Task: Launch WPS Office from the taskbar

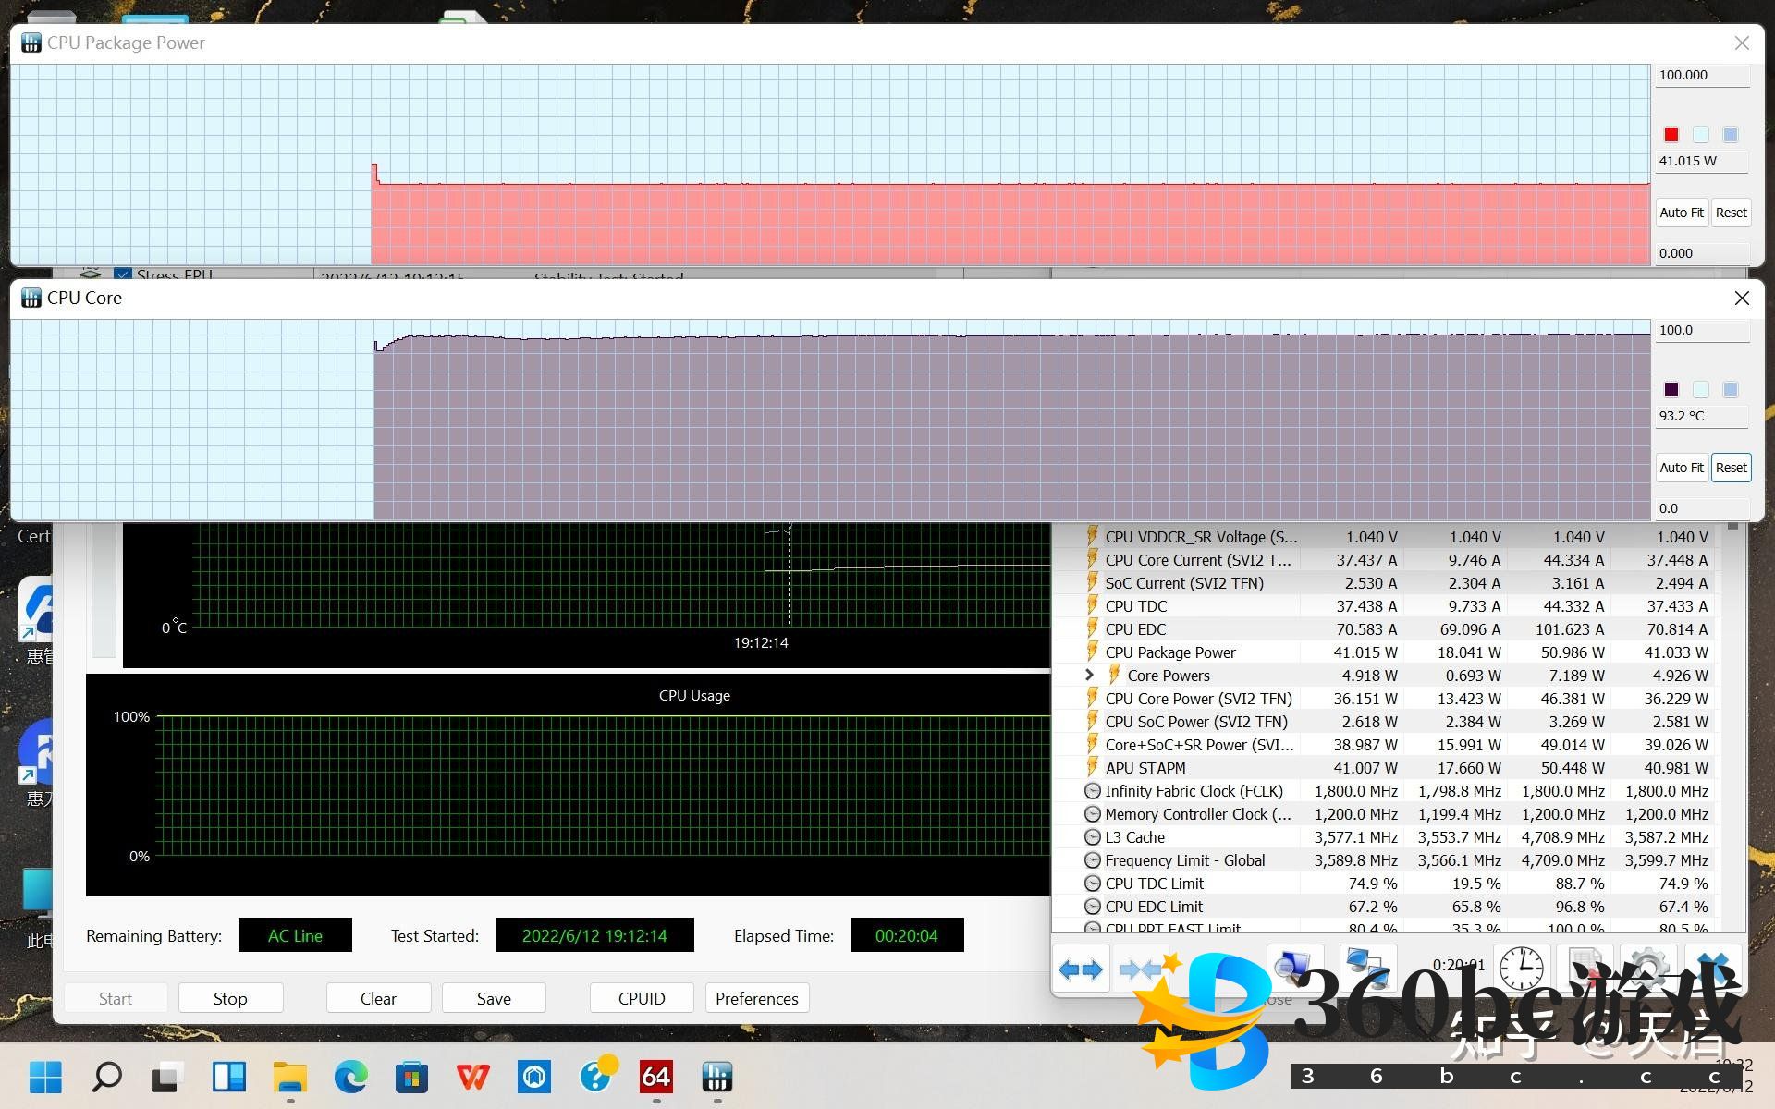Action: click(473, 1077)
